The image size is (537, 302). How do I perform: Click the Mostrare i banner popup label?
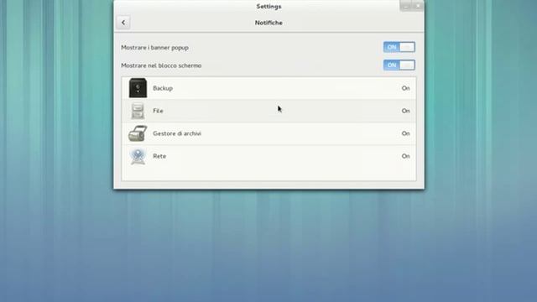154,48
